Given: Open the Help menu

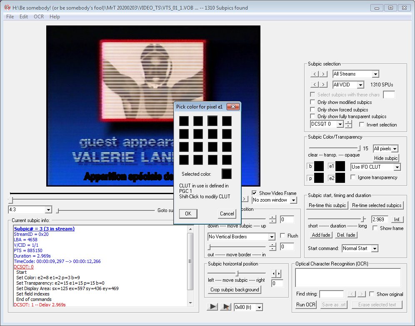Looking at the screenshot, I should pos(55,16).
